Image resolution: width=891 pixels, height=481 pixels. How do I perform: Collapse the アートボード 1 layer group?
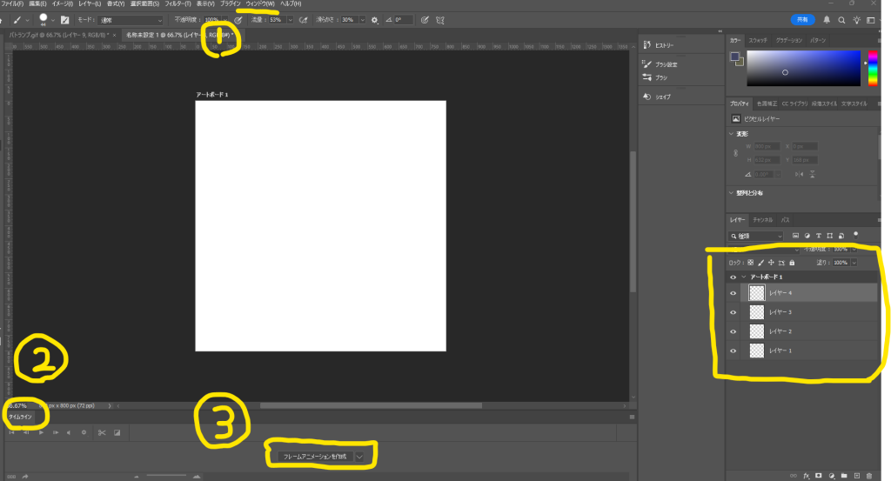pos(743,277)
